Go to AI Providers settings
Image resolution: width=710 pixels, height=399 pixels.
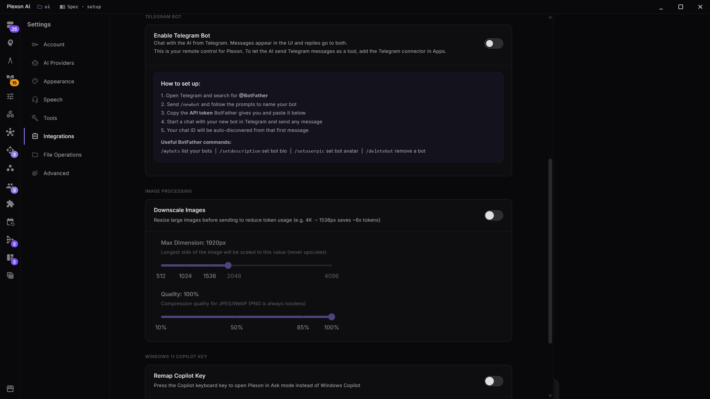(59, 63)
